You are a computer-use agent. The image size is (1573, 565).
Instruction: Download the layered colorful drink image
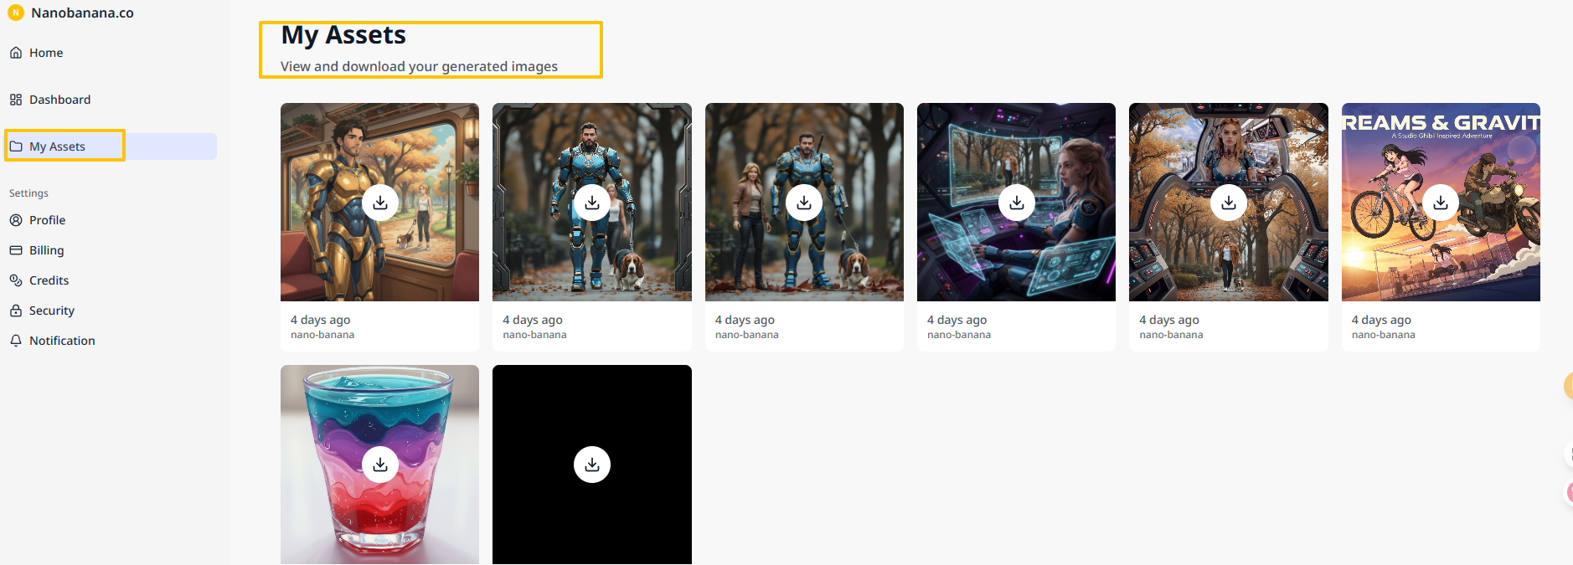click(380, 465)
